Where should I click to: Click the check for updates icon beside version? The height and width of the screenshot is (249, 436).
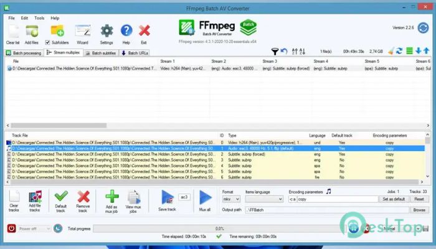coord(423,28)
